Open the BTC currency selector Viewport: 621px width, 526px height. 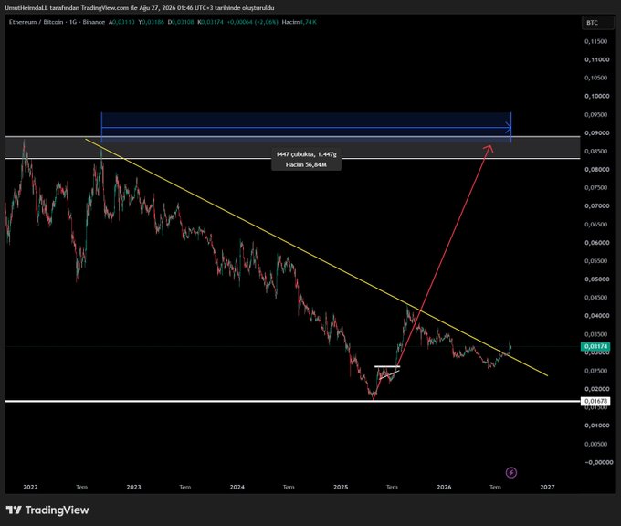point(597,23)
